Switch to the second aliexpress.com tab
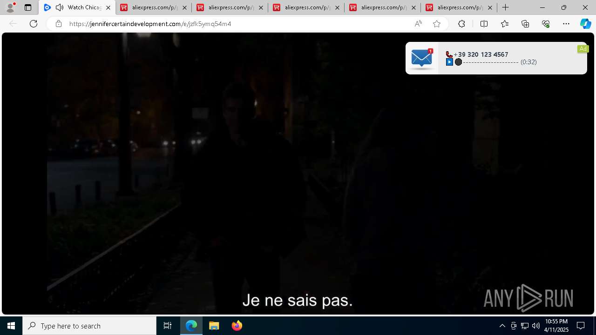This screenshot has height=335, width=596. 230,7
